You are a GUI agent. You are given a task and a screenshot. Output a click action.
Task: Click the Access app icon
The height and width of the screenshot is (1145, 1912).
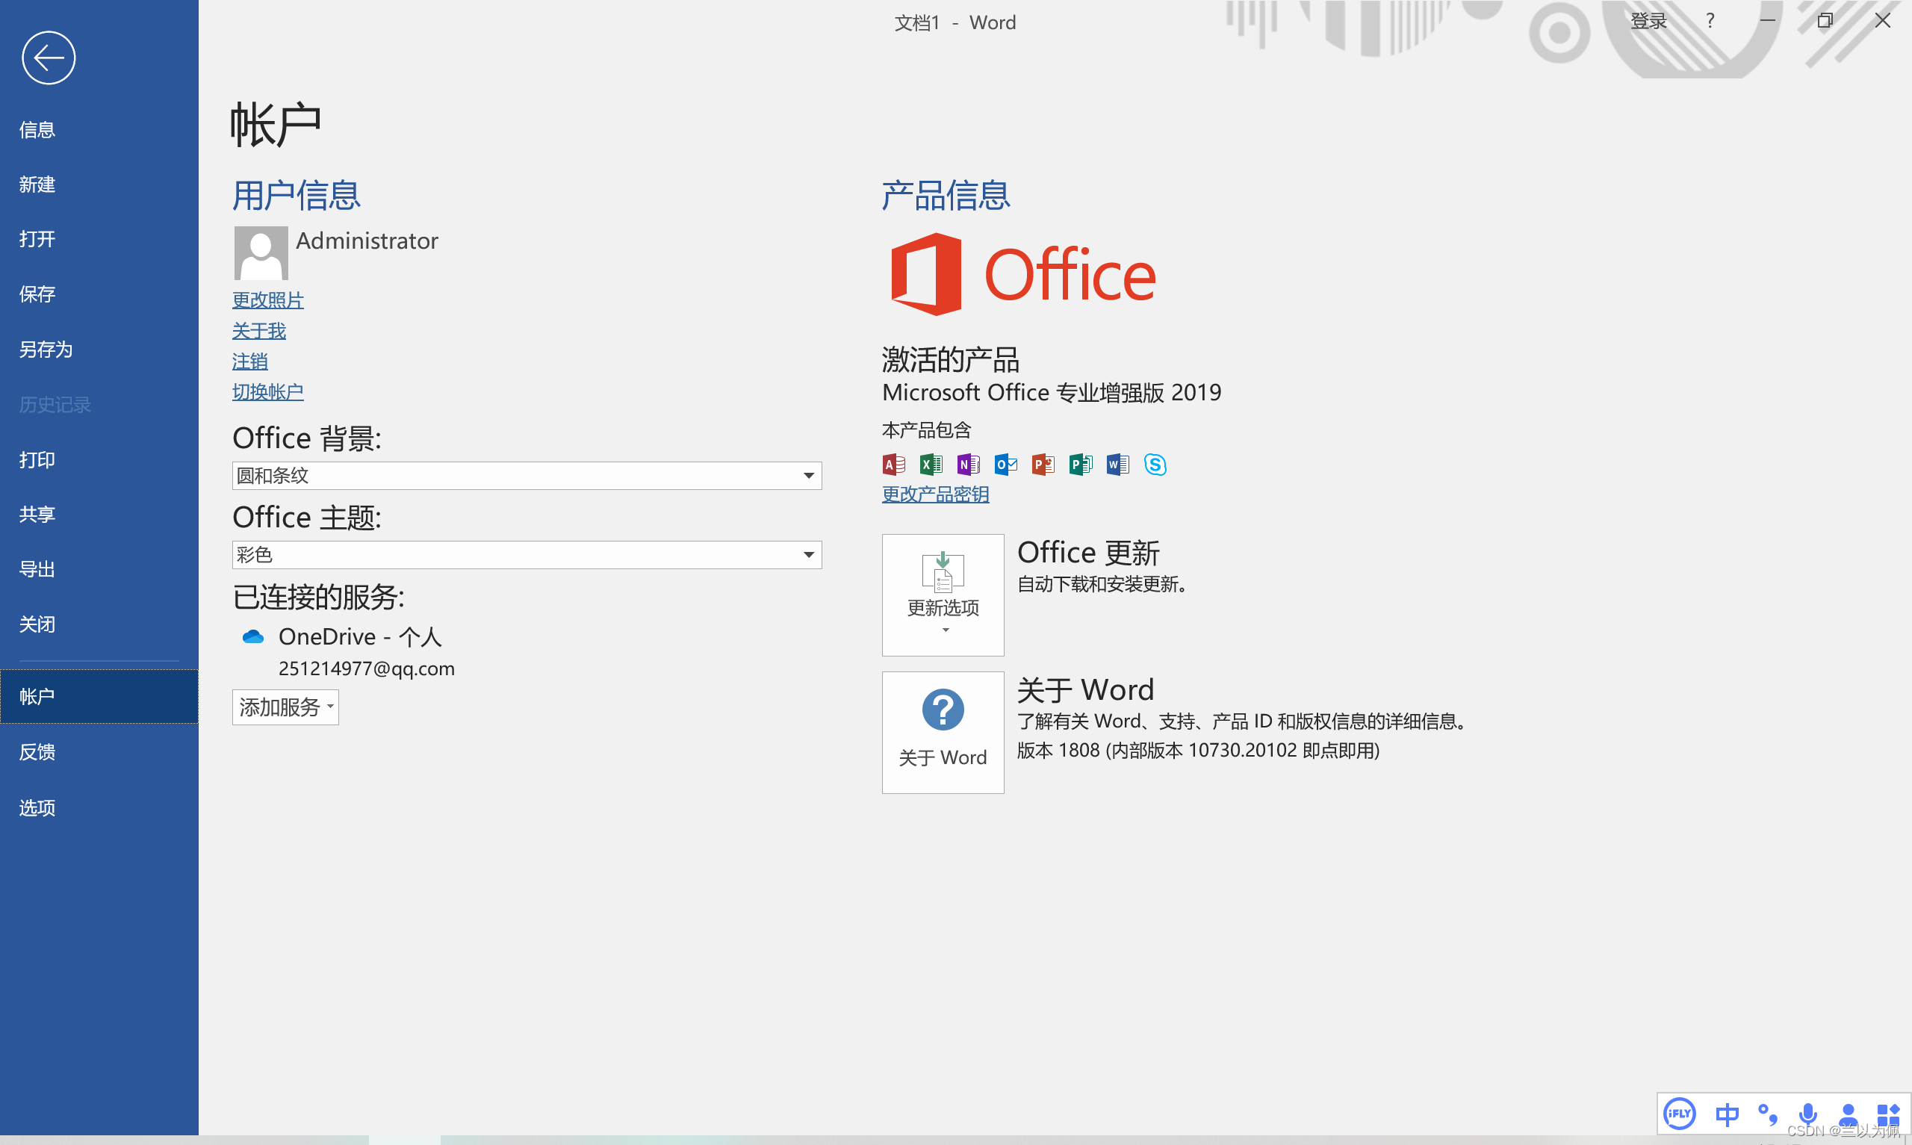click(894, 465)
